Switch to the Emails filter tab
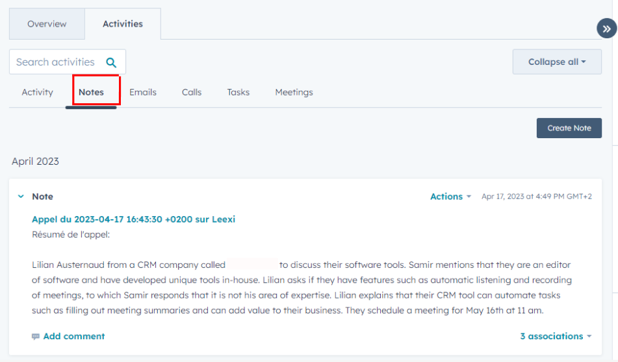The height and width of the screenshot is (362, 618). (x=143, y=92)
